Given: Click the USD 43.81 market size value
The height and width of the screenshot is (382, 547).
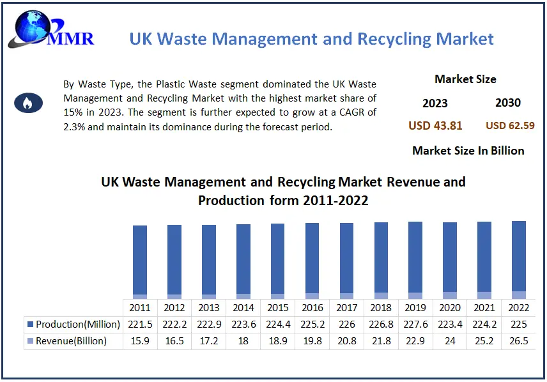Looking at the screenshot, I should 435,126.
